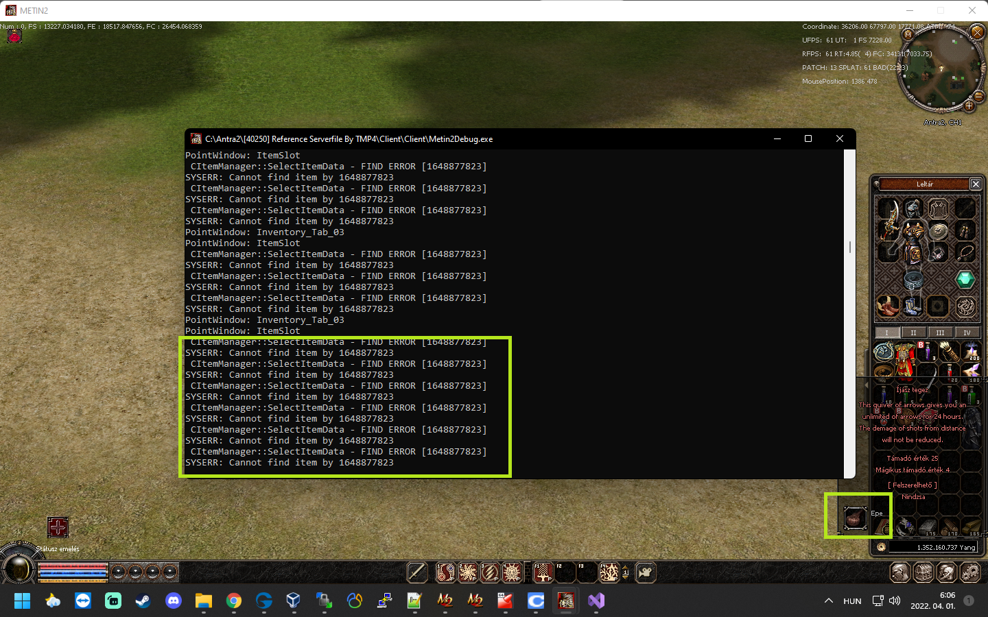The image size is (988, 617).
Task: Click the boots item in equipment slot
Action: [x=887, y=306]
